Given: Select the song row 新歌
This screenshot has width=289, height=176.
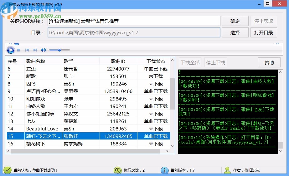Looking at the screenshot, I should pos(88,76).
